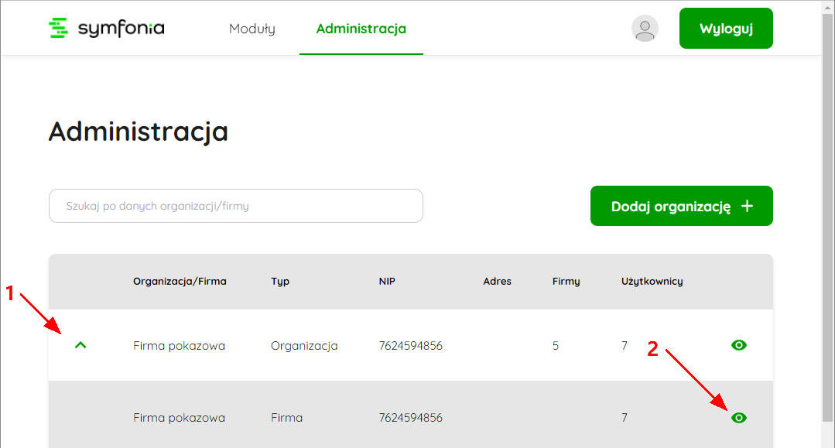The image size is (835, 448).
Task: View Firma pokazowa company row eye icon
Action: [738, 418]
